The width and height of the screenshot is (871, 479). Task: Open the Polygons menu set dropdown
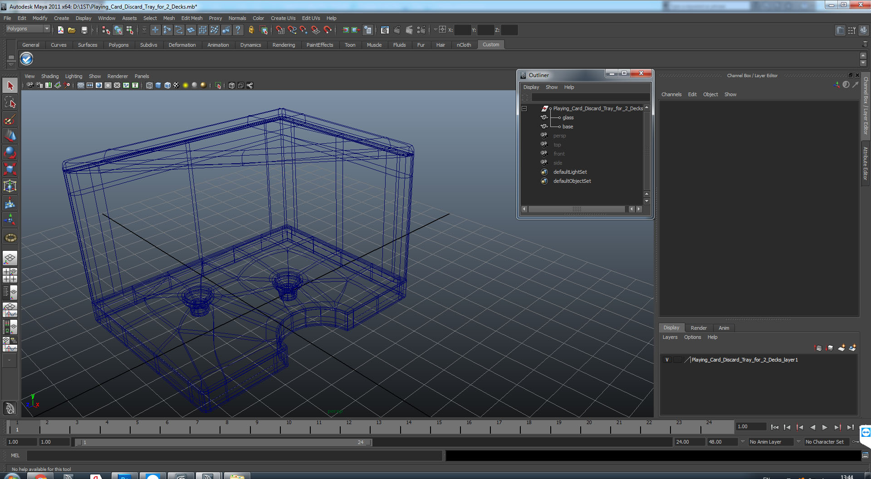[28, 29]
